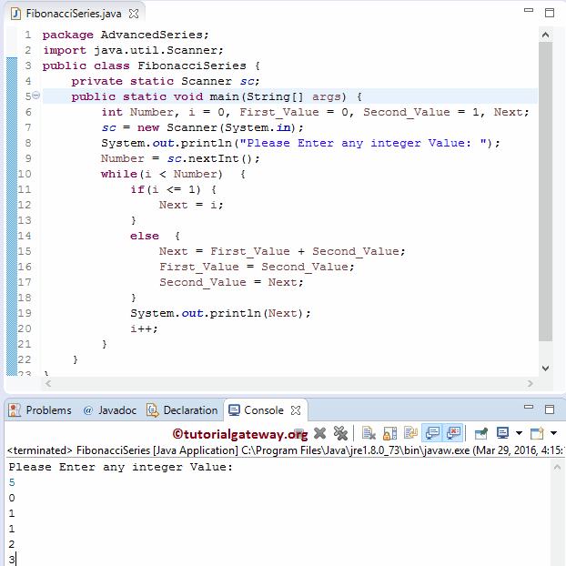Click the Open Console icon
Screen dimensions: 566x566
(x=537, y=433)
